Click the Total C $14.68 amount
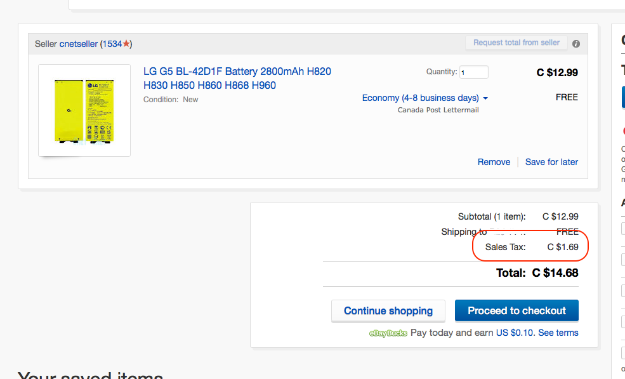This screenshot has height=379, width=625. click(555, 273)
